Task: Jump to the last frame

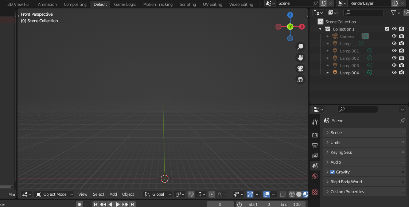Action: [133, 204]
